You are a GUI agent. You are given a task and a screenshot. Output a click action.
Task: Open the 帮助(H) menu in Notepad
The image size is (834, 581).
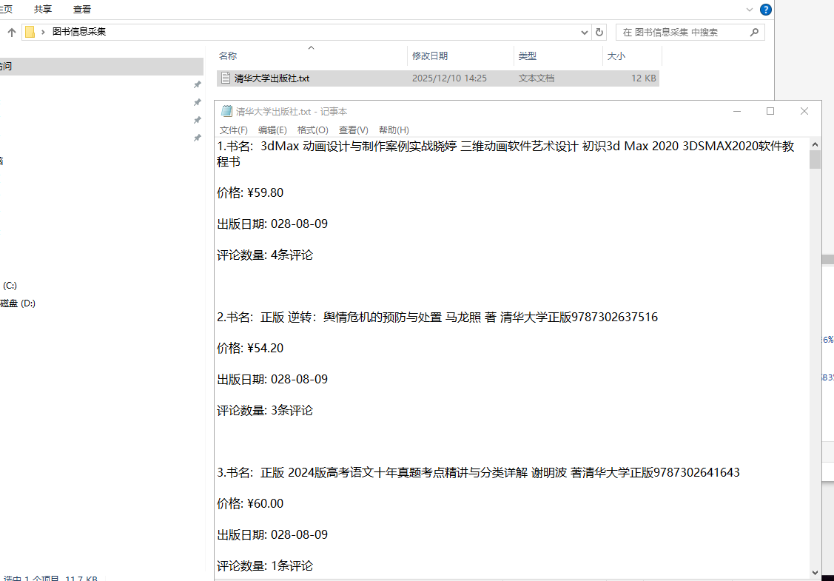[x=394, y=130]
